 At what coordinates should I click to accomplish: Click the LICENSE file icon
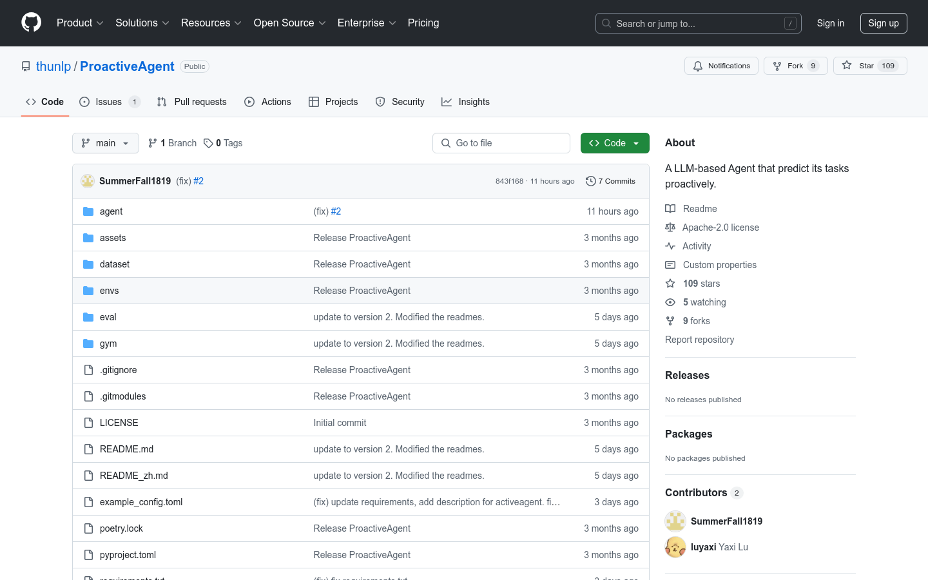click(88, 423)
